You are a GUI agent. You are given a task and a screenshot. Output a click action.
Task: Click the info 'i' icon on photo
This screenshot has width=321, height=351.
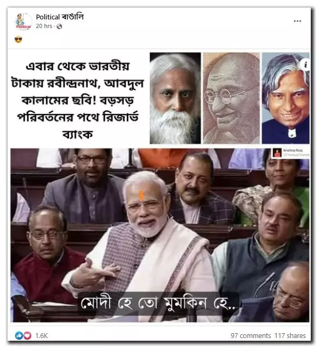point(305,65)
